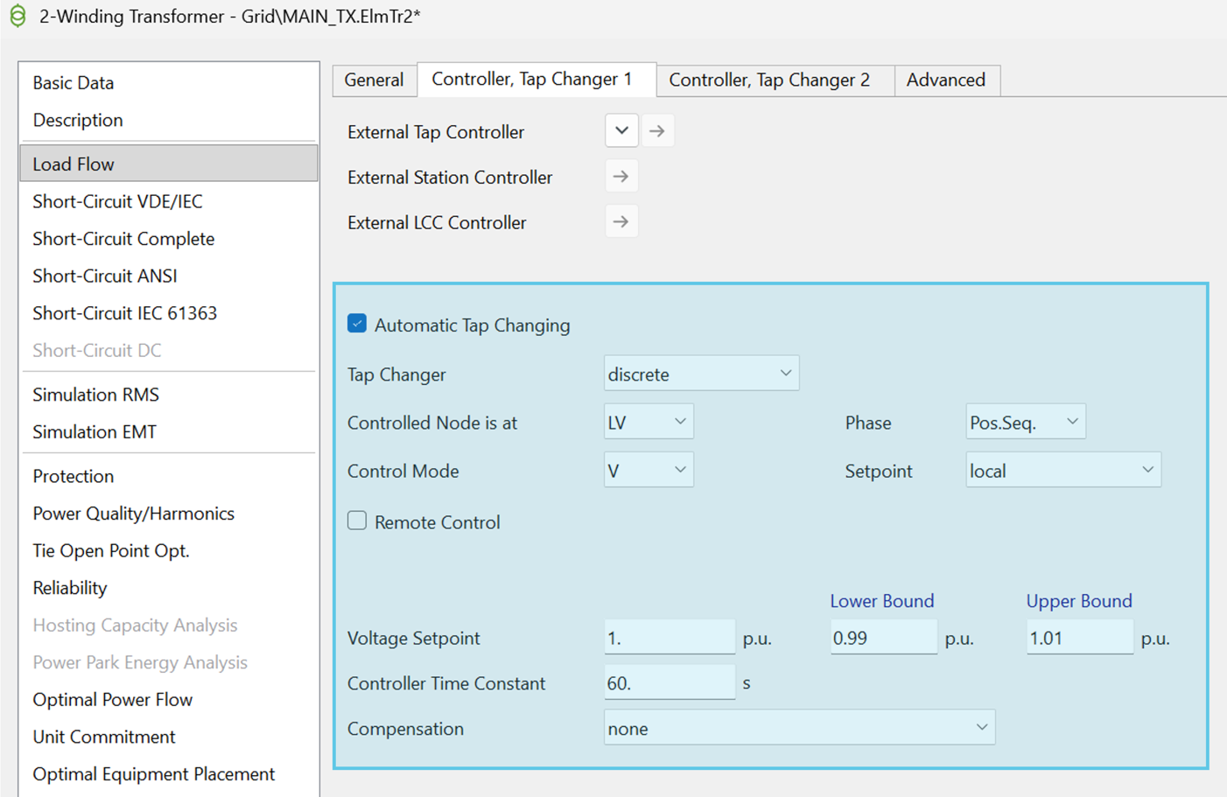
Task: Open the Optimal Power Flow page
Action: coord(168,700)
